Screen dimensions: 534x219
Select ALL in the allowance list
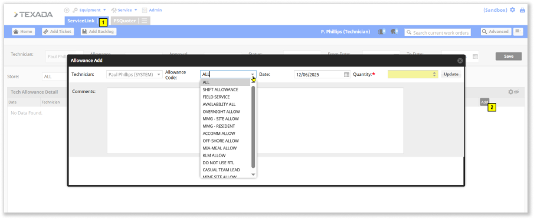coord(225,82)
